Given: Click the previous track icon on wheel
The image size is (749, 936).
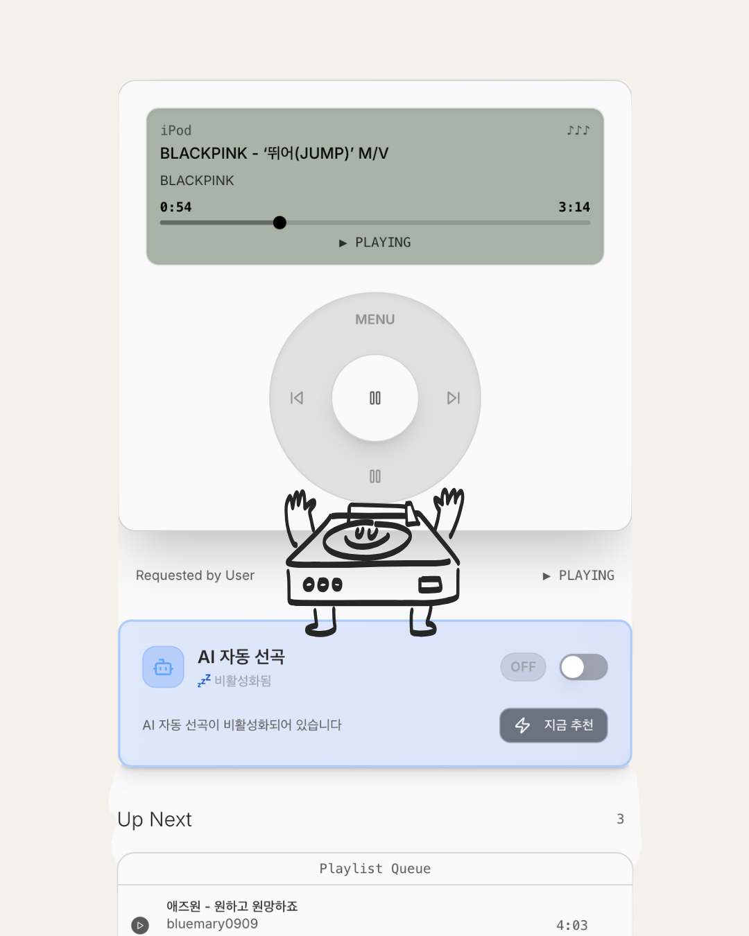Looking at the screenshot, I should point(297,398).
